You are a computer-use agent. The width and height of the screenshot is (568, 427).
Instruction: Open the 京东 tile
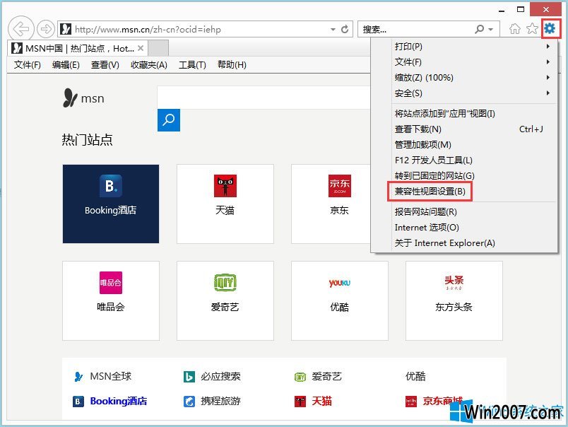(x=331, y=204)
